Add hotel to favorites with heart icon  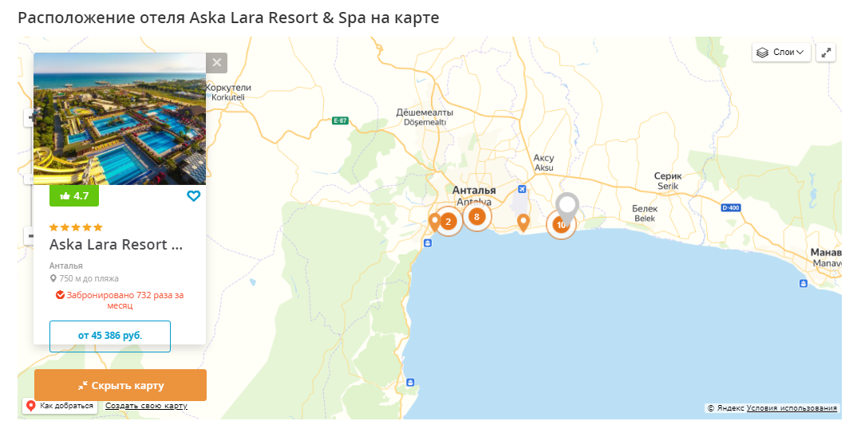click(193, 196)
